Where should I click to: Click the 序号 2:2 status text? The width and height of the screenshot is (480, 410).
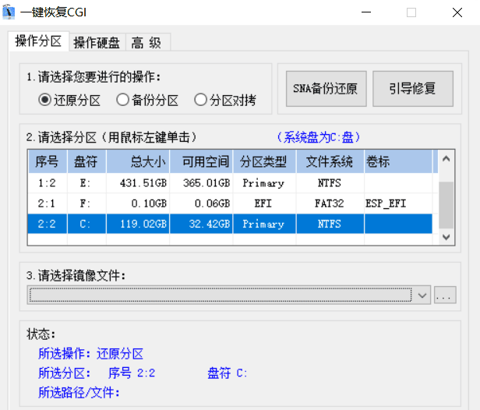point(132,373)
